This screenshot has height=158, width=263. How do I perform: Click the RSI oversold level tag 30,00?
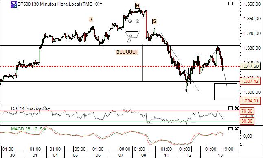(248, 121)
